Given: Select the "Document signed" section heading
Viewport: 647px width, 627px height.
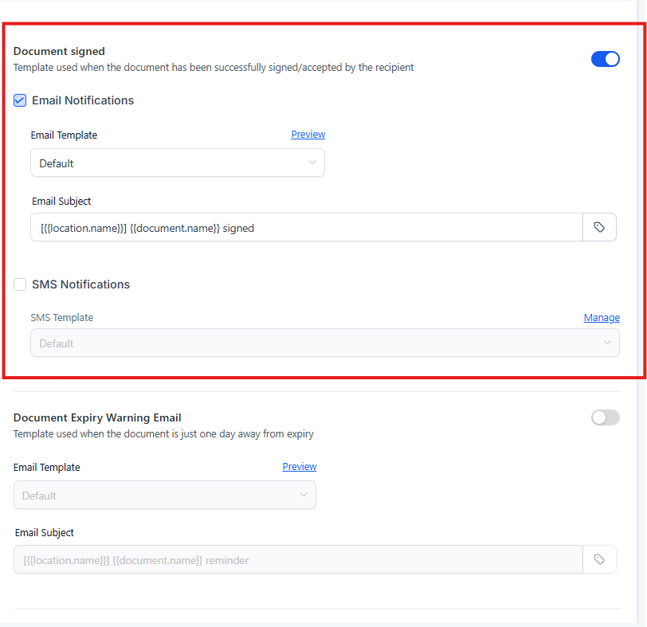Looking at the screenshot, I should coord(59,51).
